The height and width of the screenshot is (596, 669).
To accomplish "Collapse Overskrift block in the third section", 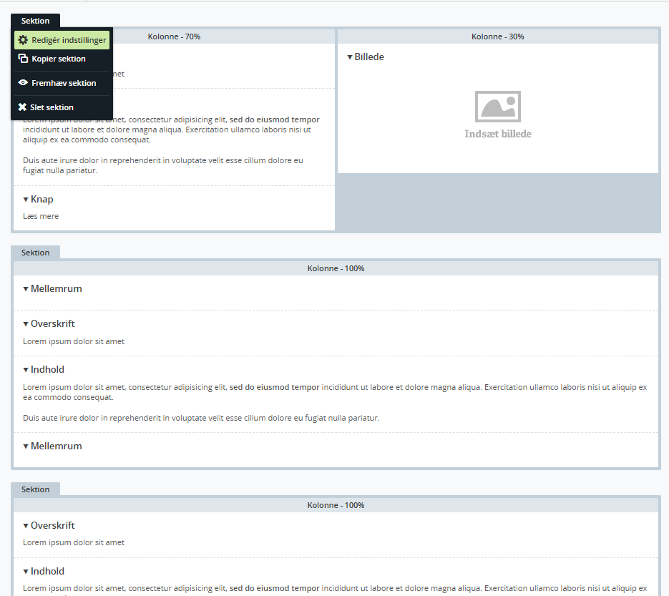I will point(26,526).
